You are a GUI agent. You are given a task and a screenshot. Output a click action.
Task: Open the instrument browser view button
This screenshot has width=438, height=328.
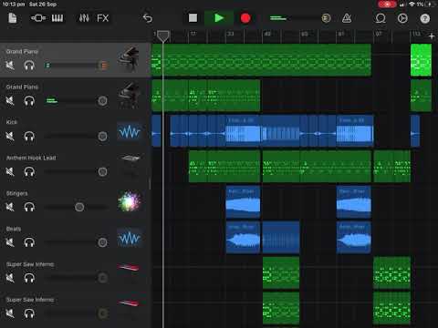38,18
